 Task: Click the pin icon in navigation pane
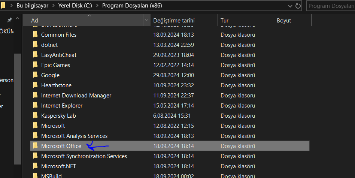coord(10,19)
